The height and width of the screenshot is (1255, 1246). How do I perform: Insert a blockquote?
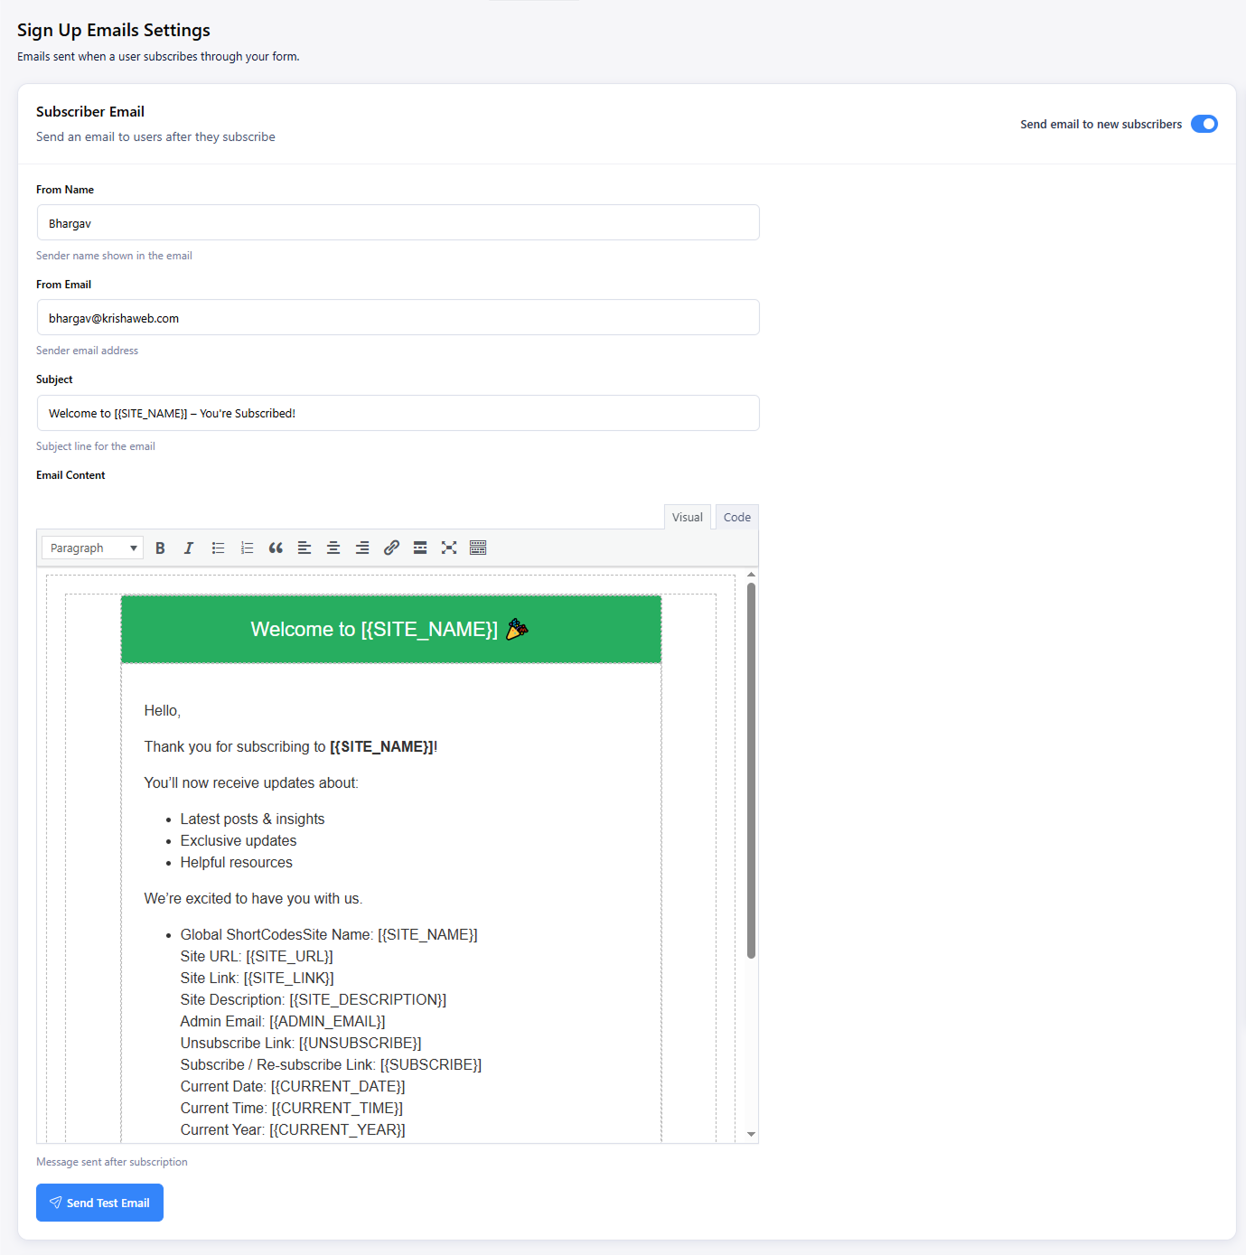(x=276, y=548)
